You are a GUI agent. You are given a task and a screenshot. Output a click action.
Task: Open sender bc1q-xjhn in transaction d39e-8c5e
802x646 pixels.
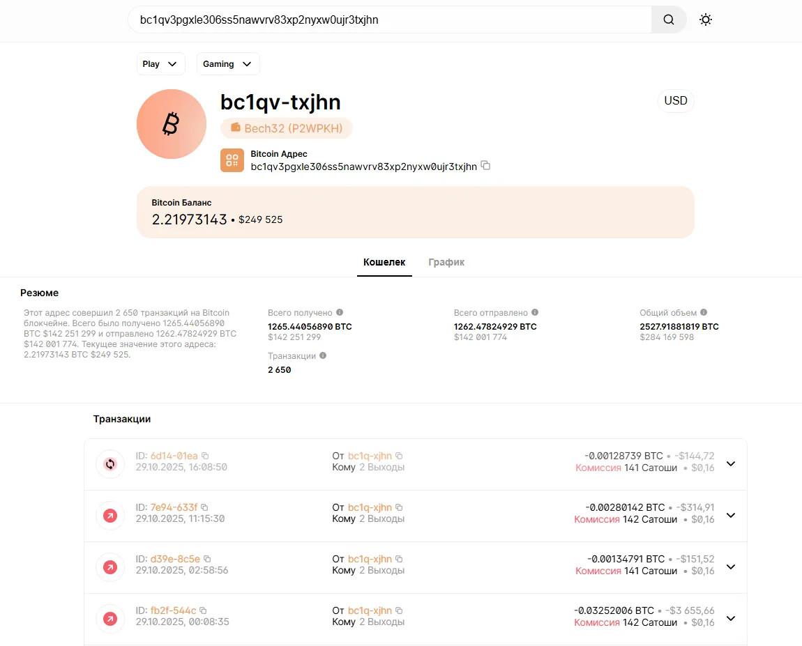pos(370,559)
